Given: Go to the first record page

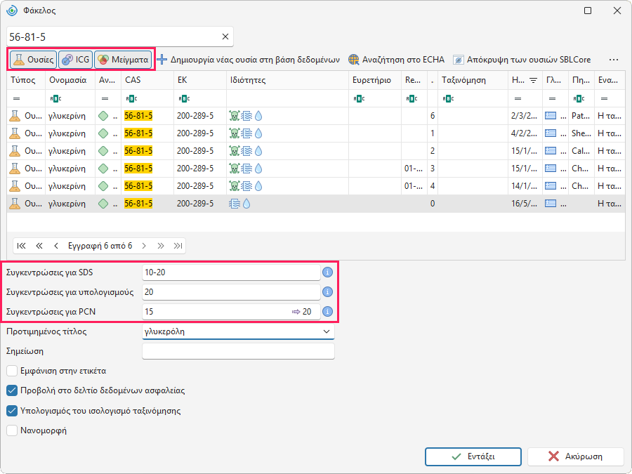Looking at the screenshot, I should 21,246.
